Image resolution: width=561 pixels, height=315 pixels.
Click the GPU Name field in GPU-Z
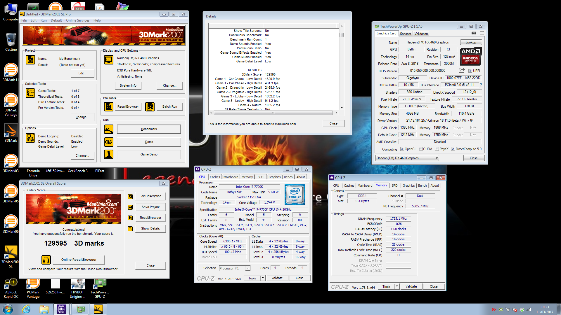point(427,42)
